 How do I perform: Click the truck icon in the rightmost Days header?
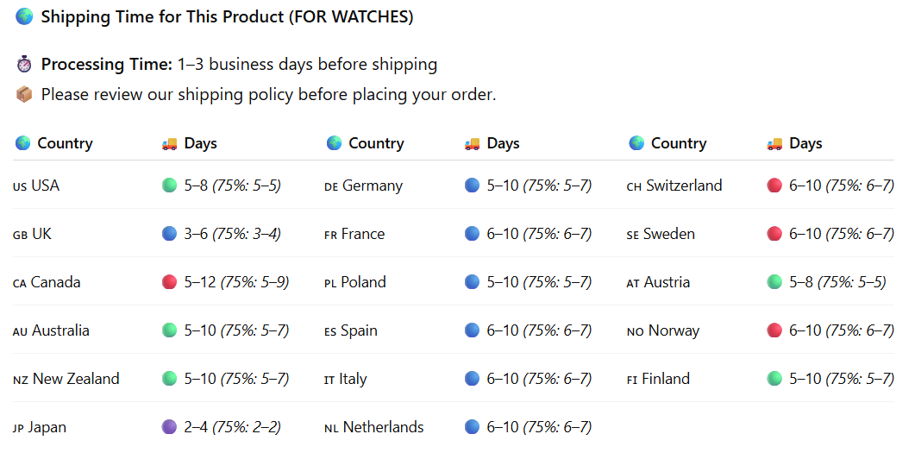[774, 143]
